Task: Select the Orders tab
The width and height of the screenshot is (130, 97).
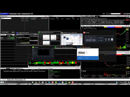Action: coord(8,68)
